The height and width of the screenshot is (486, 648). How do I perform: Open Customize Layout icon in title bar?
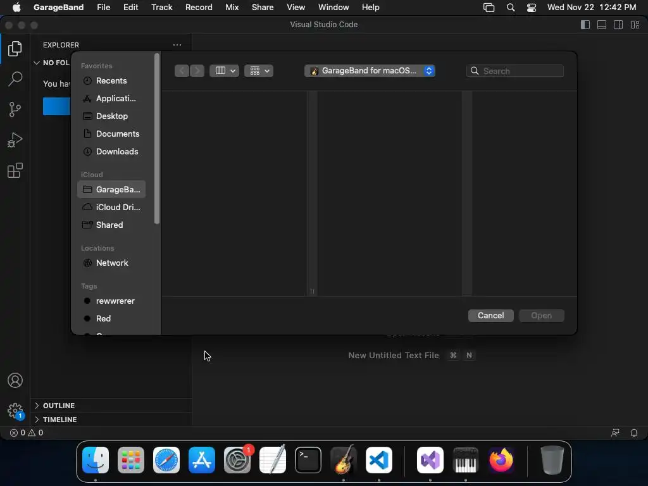pyautogui.click(x=635, y=25)
